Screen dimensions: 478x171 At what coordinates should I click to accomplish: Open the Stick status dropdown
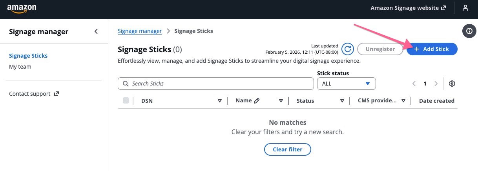(346, 84)
